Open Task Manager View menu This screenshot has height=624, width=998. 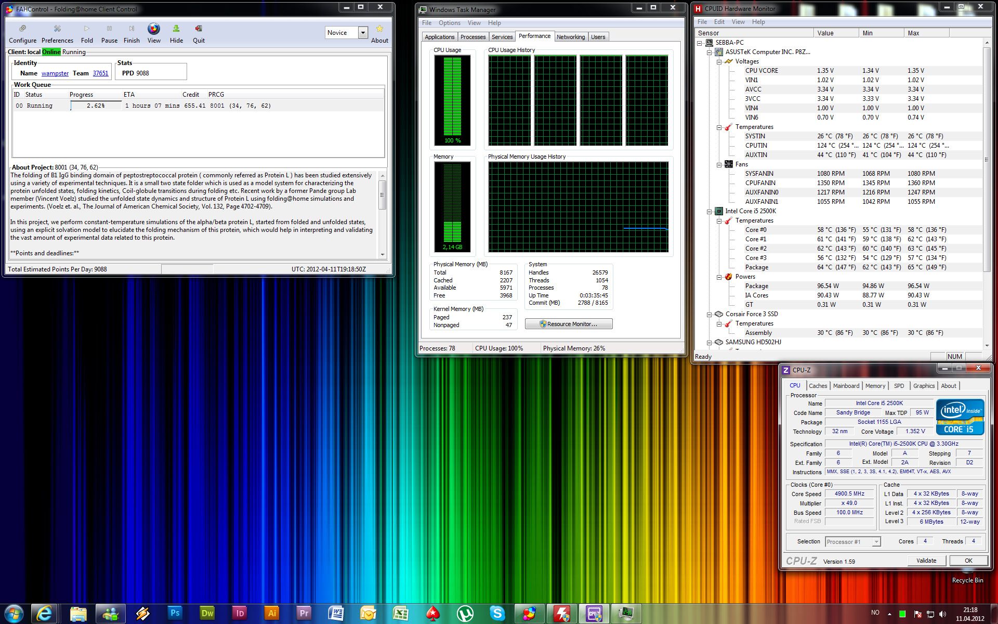click(x=474, y=23)
